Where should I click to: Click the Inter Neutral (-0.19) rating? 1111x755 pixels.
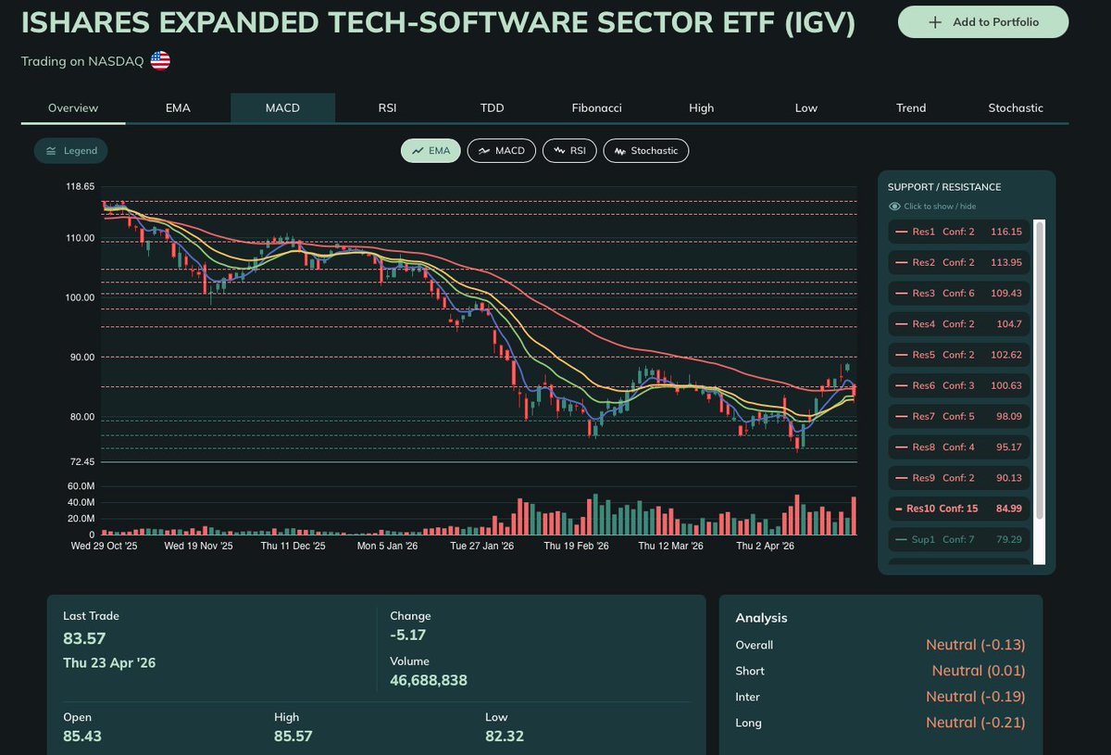(x=976, y=697)
